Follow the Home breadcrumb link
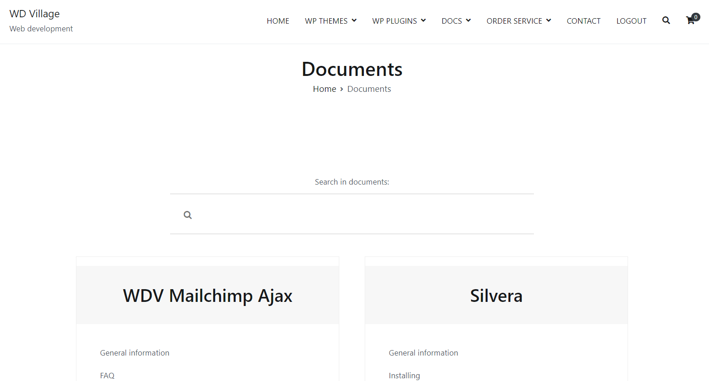709x381 pixels. pyautogui.click(x=324, y=89)
